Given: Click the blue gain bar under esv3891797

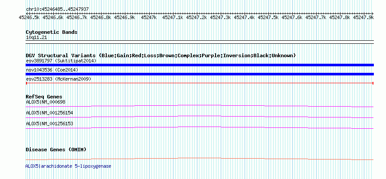Looking at the screenshot, I should coord(200,65).
